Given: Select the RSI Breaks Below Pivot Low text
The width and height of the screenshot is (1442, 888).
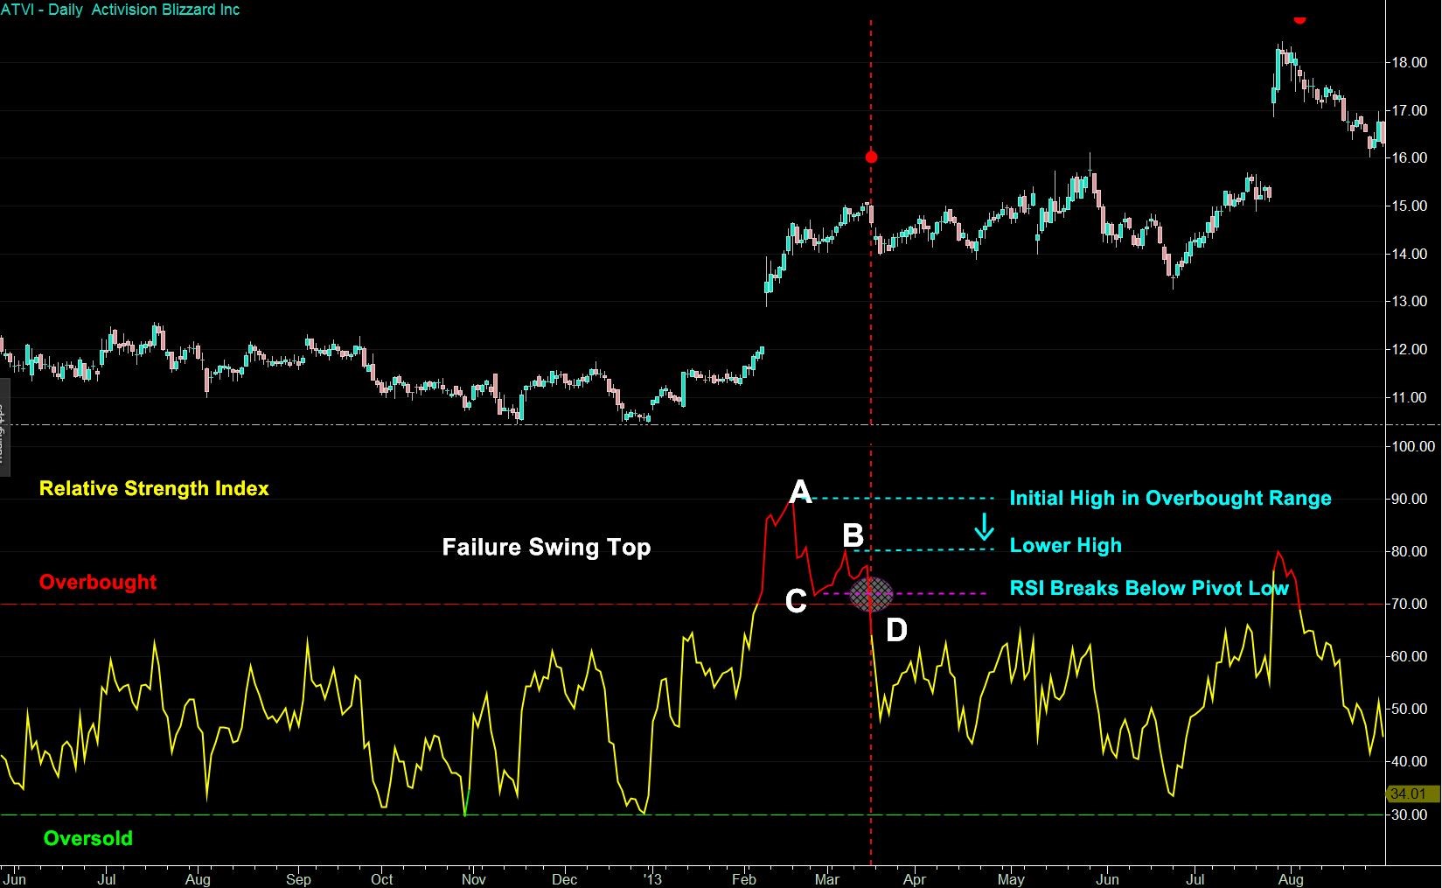Looking at the screenshot, I should click(1149, 588).
